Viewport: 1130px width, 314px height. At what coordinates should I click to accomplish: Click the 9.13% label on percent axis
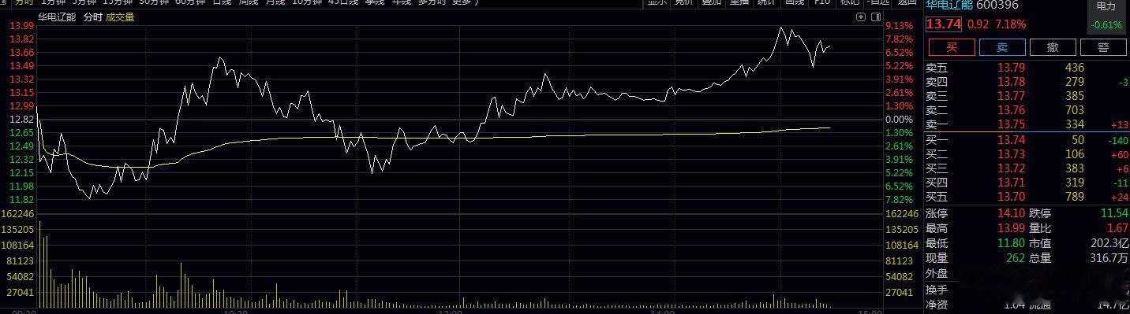click(900, 25)
